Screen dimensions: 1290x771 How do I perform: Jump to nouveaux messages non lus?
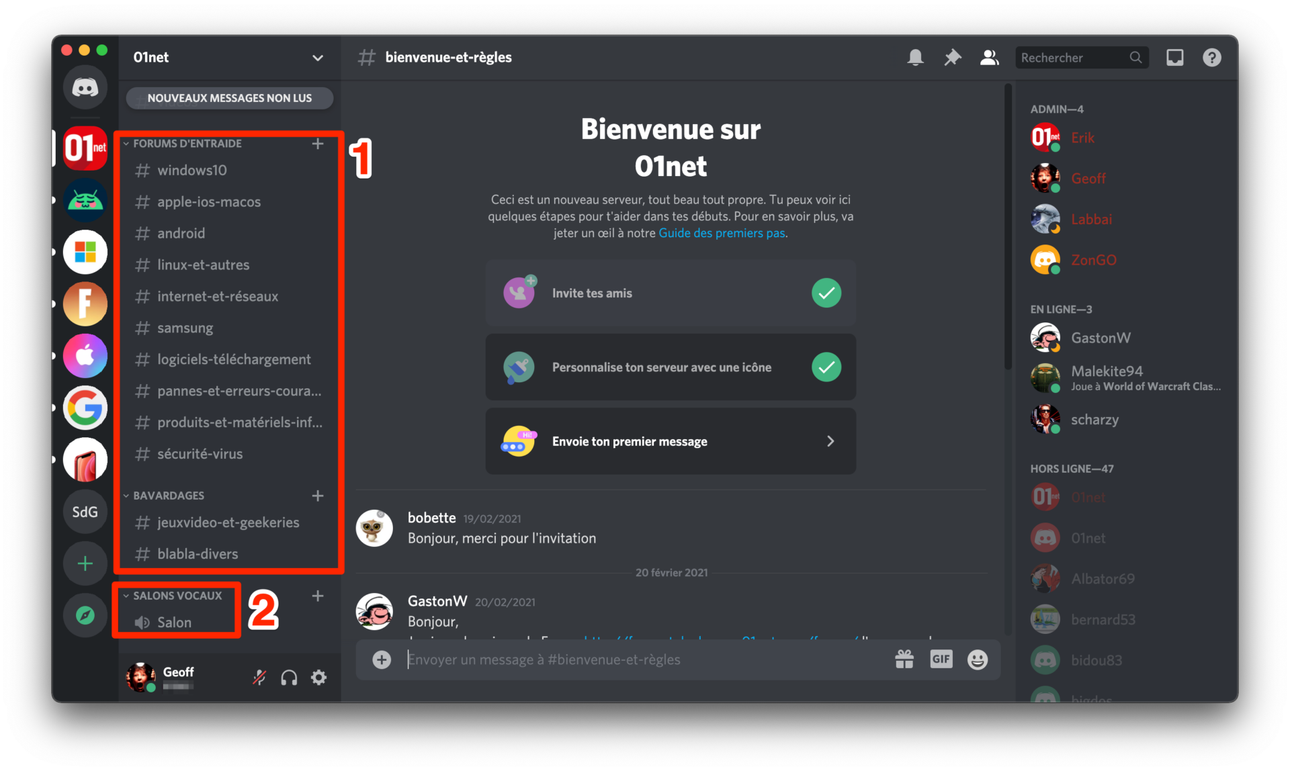coord(230,98)
